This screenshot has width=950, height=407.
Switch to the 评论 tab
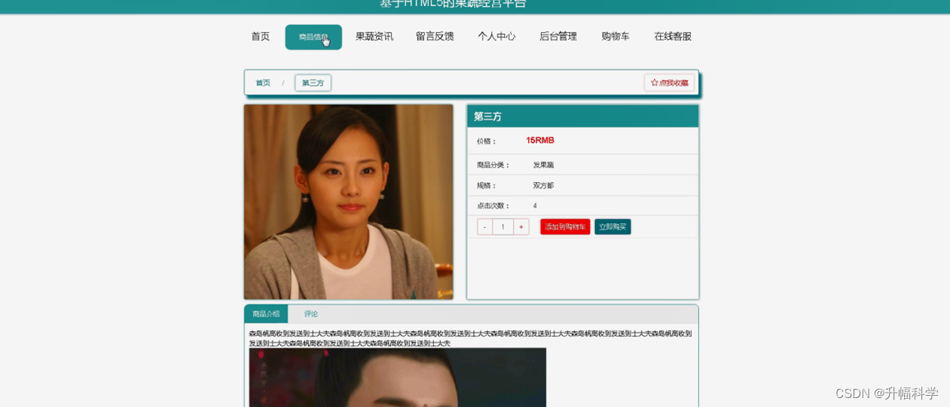coord(311,314)
